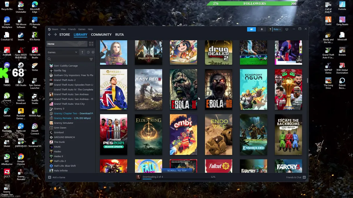Open the View menu
The width and height of the screenshot is (353, 198).
[63, 29]
